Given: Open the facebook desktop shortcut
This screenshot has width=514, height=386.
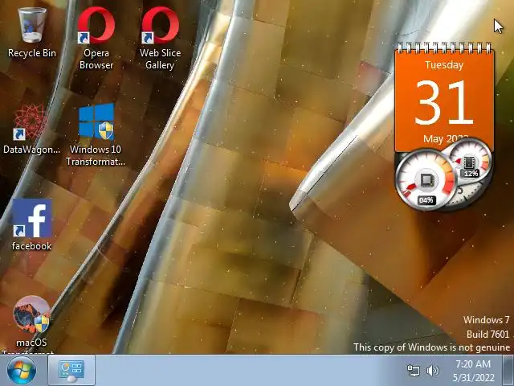Looking at the screenshot, I should coord(32,225).
